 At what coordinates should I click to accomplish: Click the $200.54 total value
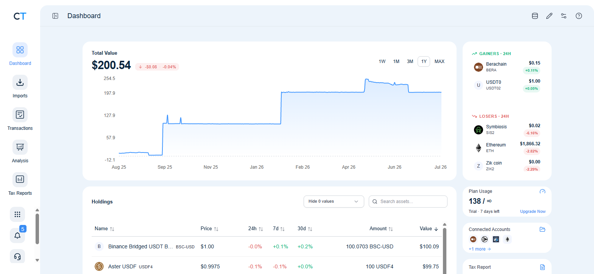coord(111,65)
